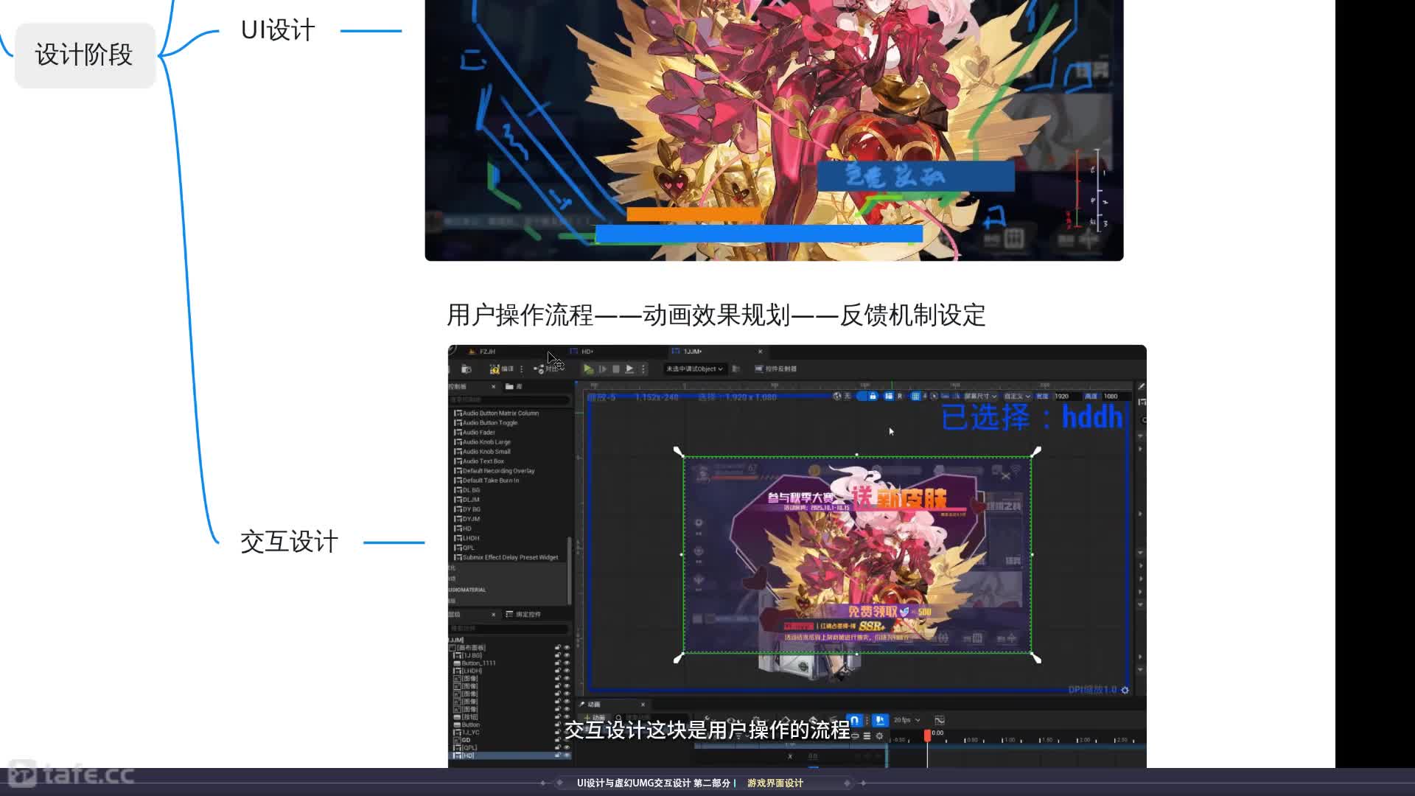Screen dimensions: 1415x796
Task: Open the 20 fps frame rate dropdown
Action: pyautogui.click(x=906, y=720)
